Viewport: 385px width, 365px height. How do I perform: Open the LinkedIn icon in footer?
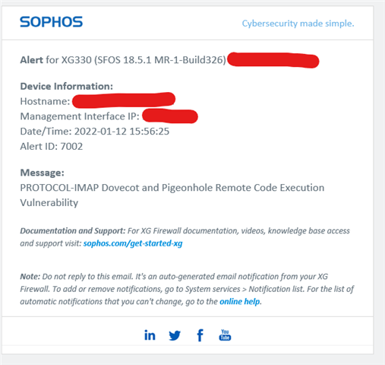[150, 335]
